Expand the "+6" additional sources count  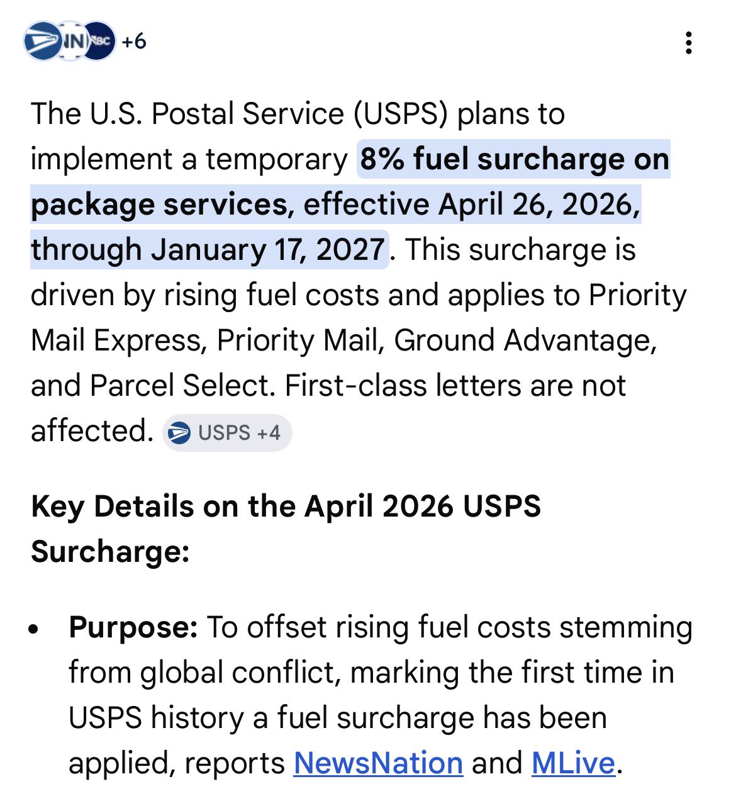[134, 42]
